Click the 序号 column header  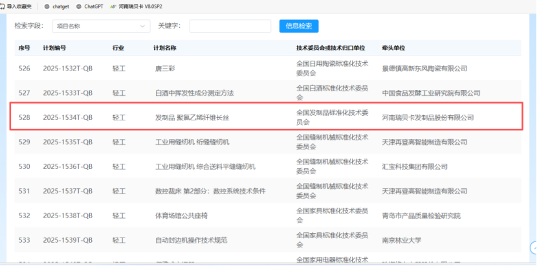point(25,49)
